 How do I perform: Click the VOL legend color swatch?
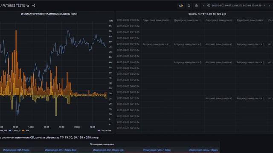pyautogui.click(x=23, y=130)
